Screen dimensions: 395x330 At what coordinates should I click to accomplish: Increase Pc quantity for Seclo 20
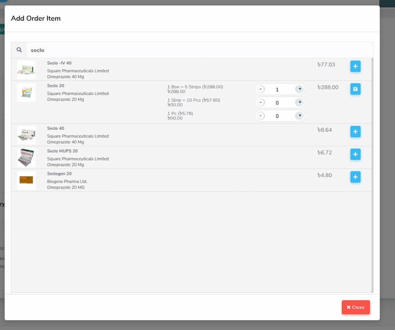pos(299,116)
